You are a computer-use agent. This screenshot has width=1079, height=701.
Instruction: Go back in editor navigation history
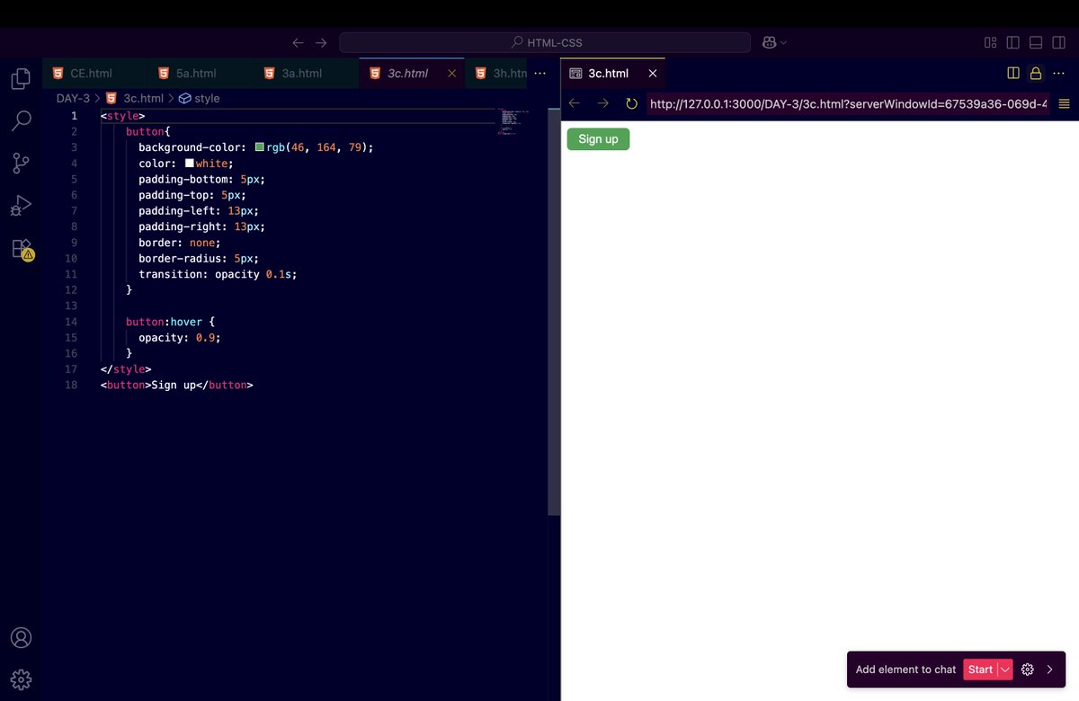click(x=299, y=42)
